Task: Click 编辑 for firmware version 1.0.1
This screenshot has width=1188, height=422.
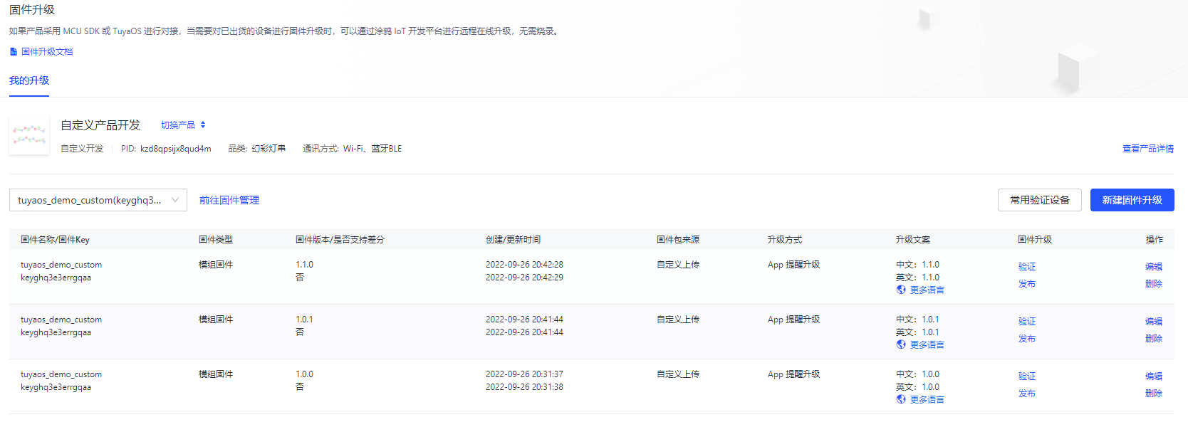Action: click(x=1154, y=322)
